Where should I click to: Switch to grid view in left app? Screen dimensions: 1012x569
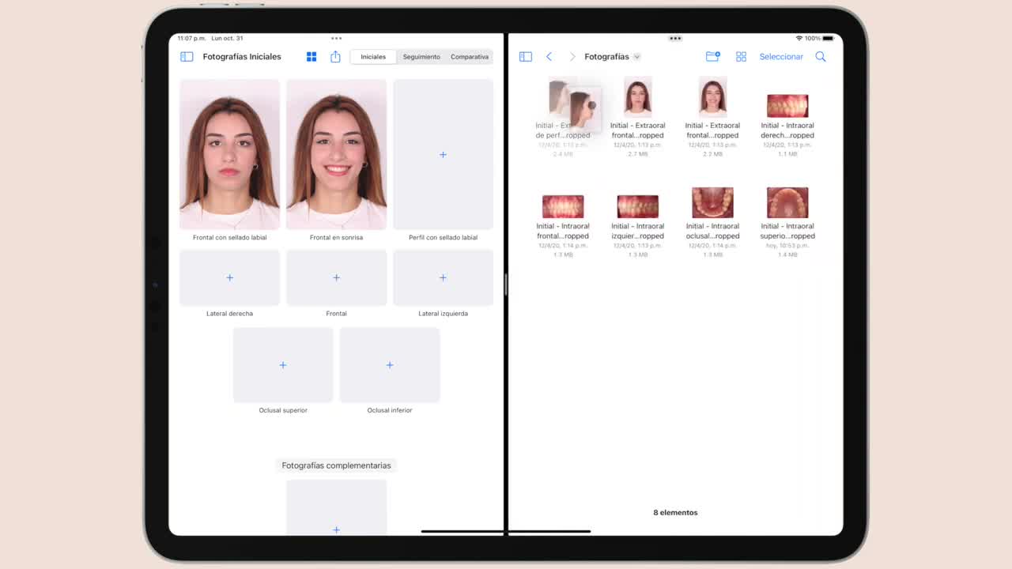pyautogui.click(x=312, y=57)
